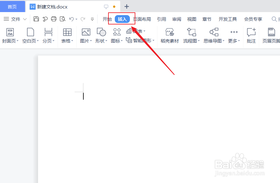
Task: Click the Redo arrow icon
Action: 83,19
